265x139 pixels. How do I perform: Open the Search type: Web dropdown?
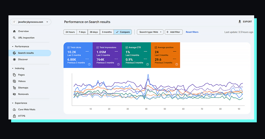(x=150, y=32)
